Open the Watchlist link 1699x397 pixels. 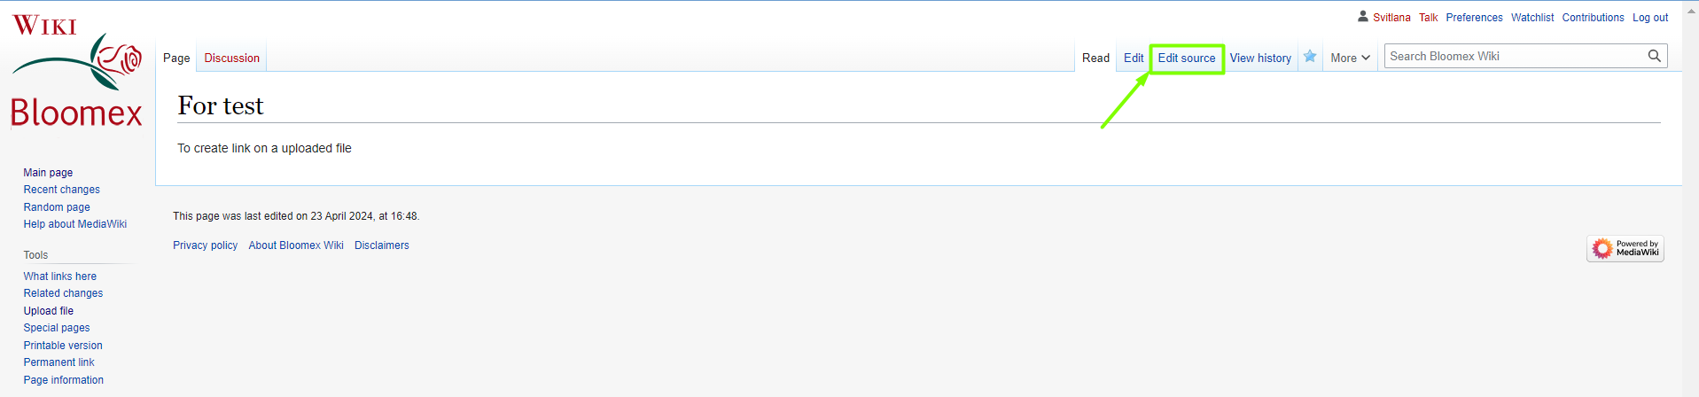(x=1532, y=17)
